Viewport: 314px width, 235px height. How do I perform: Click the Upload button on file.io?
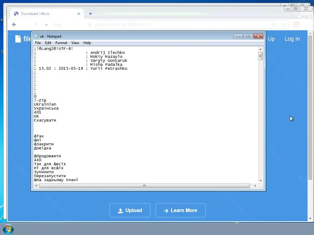(x=130, y=211)
